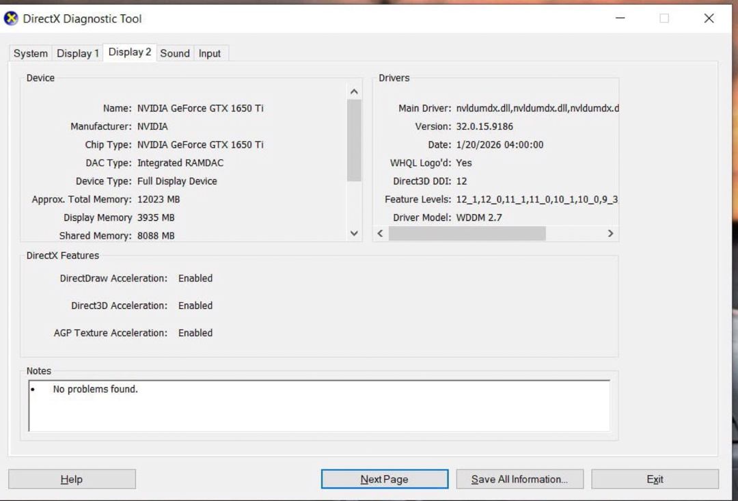Click the Direct3D DDI value '12'

pos(462,181)
